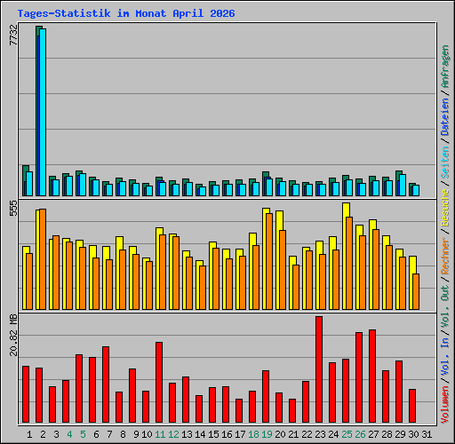The image size is (455, 444).
Task: Click day label 1 on the x-axis
Action: (29, 434)
